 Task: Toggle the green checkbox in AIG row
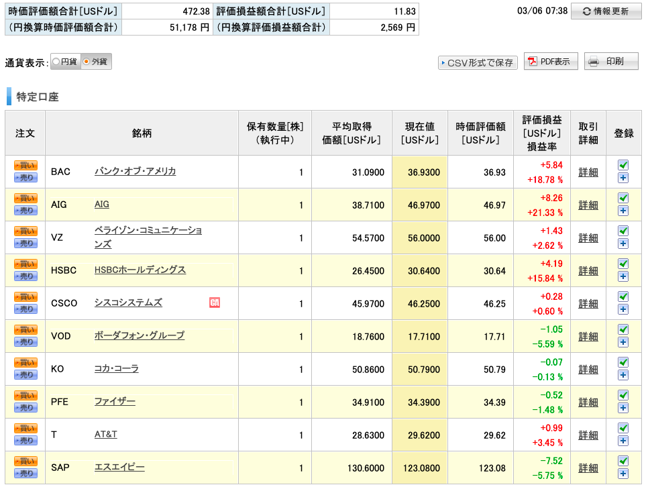click(x=623, y=198)
